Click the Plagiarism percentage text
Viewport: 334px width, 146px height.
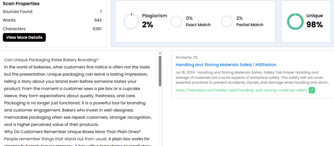[147, 25]
